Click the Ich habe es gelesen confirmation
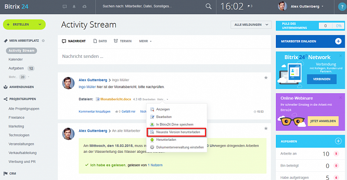347x180 pixels. 108,165
